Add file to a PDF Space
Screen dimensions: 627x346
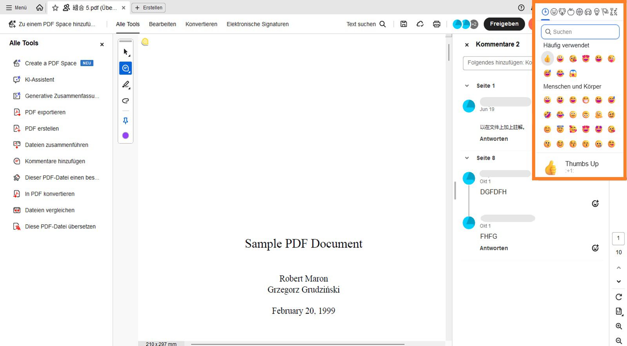52,24
